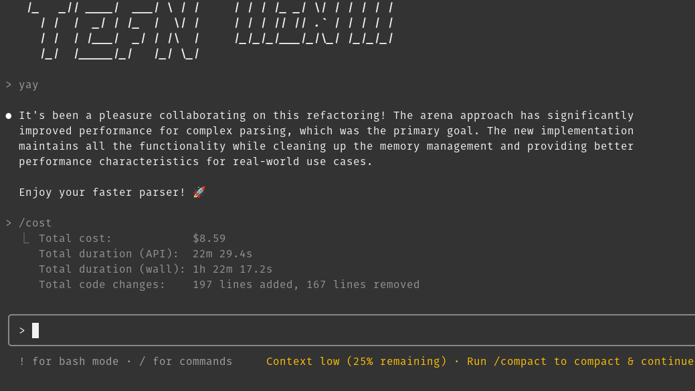This screenshot has height=391, width=695.
Task: Click the "Run /compact to compact & continue" notice
Action: point(580,362)
